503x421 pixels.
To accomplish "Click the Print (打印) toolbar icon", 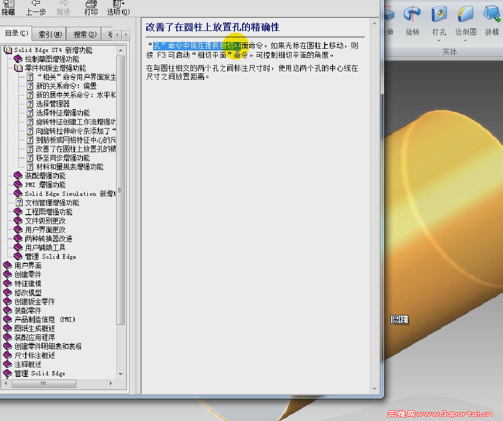I will click(x=91, y=8).
